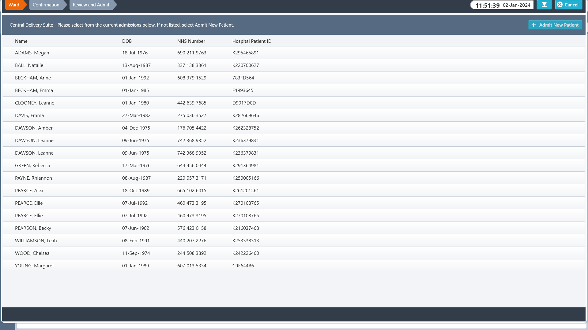Click the Hospital Patient ID column header
588x330 pixels.
252,41
